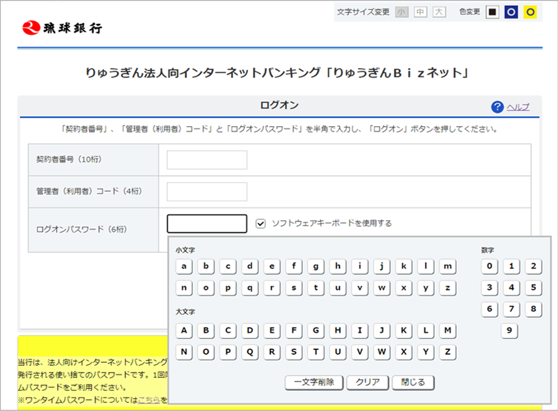Tap uppercase key X on software keyboard
Image resolution: width=558 pixels, height=411 pixels.
click(404, 352)
